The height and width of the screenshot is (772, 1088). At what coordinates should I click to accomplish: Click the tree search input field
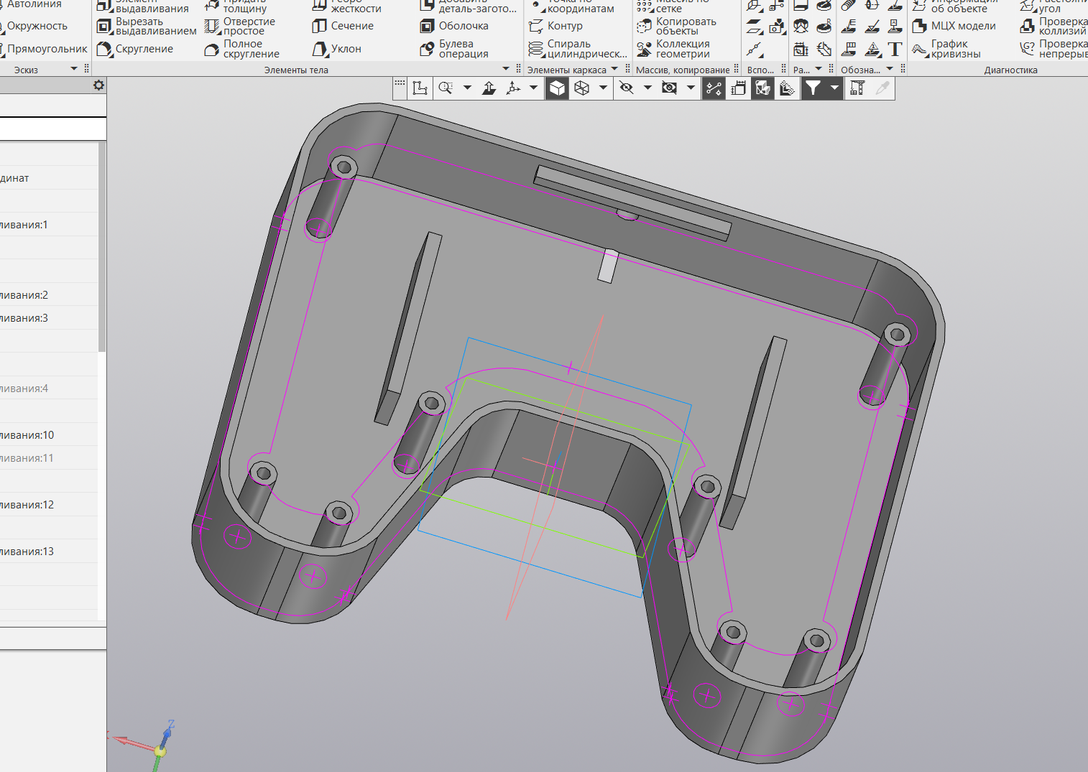pyautogui.click(x=53, y=129)
